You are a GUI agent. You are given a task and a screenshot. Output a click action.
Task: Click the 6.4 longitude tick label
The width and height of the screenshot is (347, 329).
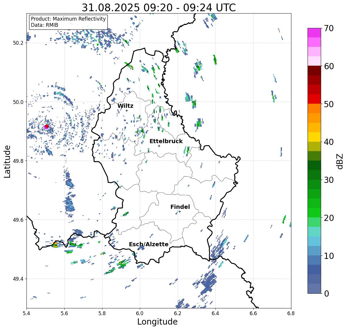click(215, 313)
